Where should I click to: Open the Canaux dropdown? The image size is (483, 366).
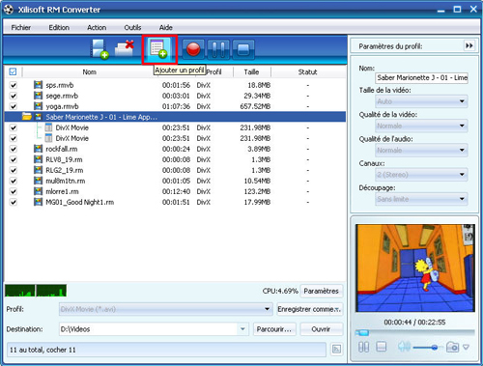[421, 175]
